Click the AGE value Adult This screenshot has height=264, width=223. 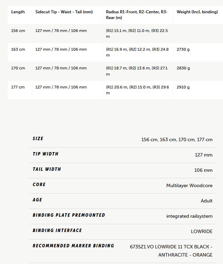coord(207,201)
